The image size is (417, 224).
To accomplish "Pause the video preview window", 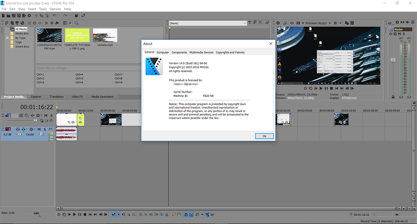I will 326,88.
